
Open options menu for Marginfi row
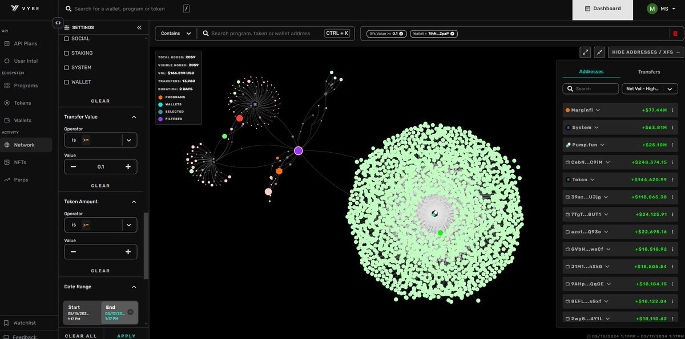click(672, 110)
